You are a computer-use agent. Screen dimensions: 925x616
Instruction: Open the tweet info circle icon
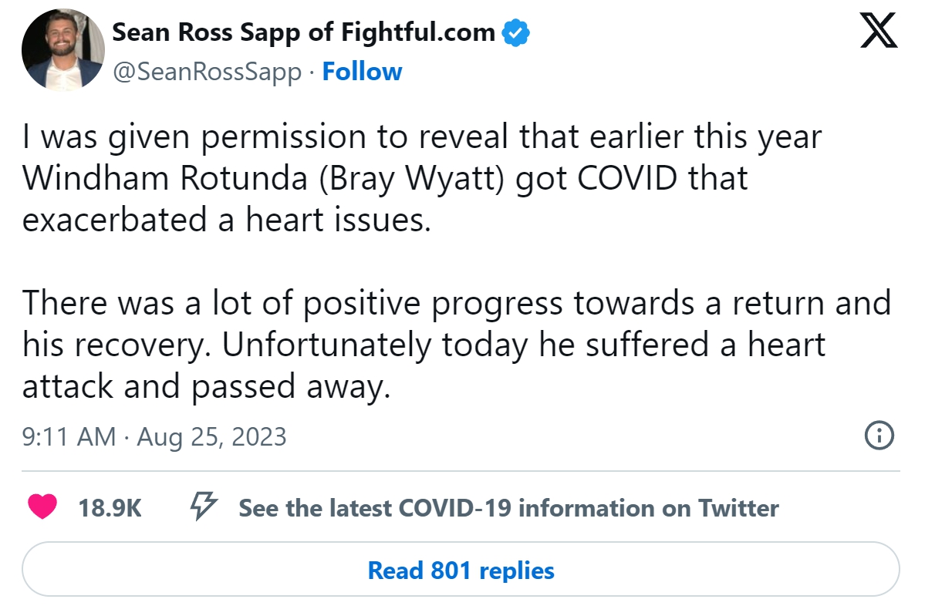[879, 436]
